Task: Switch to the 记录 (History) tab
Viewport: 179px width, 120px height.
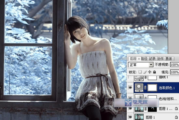Action: click(152, 59)
